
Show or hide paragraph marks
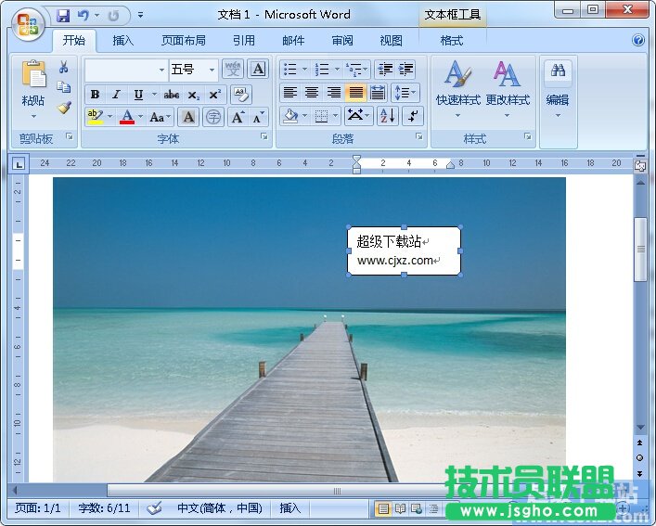click(413, 116)
